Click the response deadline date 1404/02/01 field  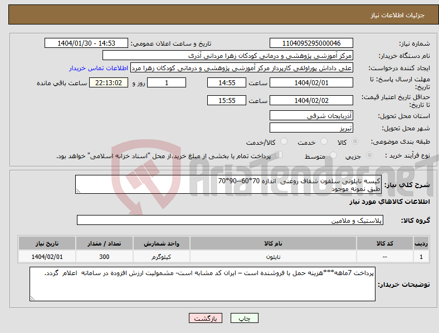point(311,83)
